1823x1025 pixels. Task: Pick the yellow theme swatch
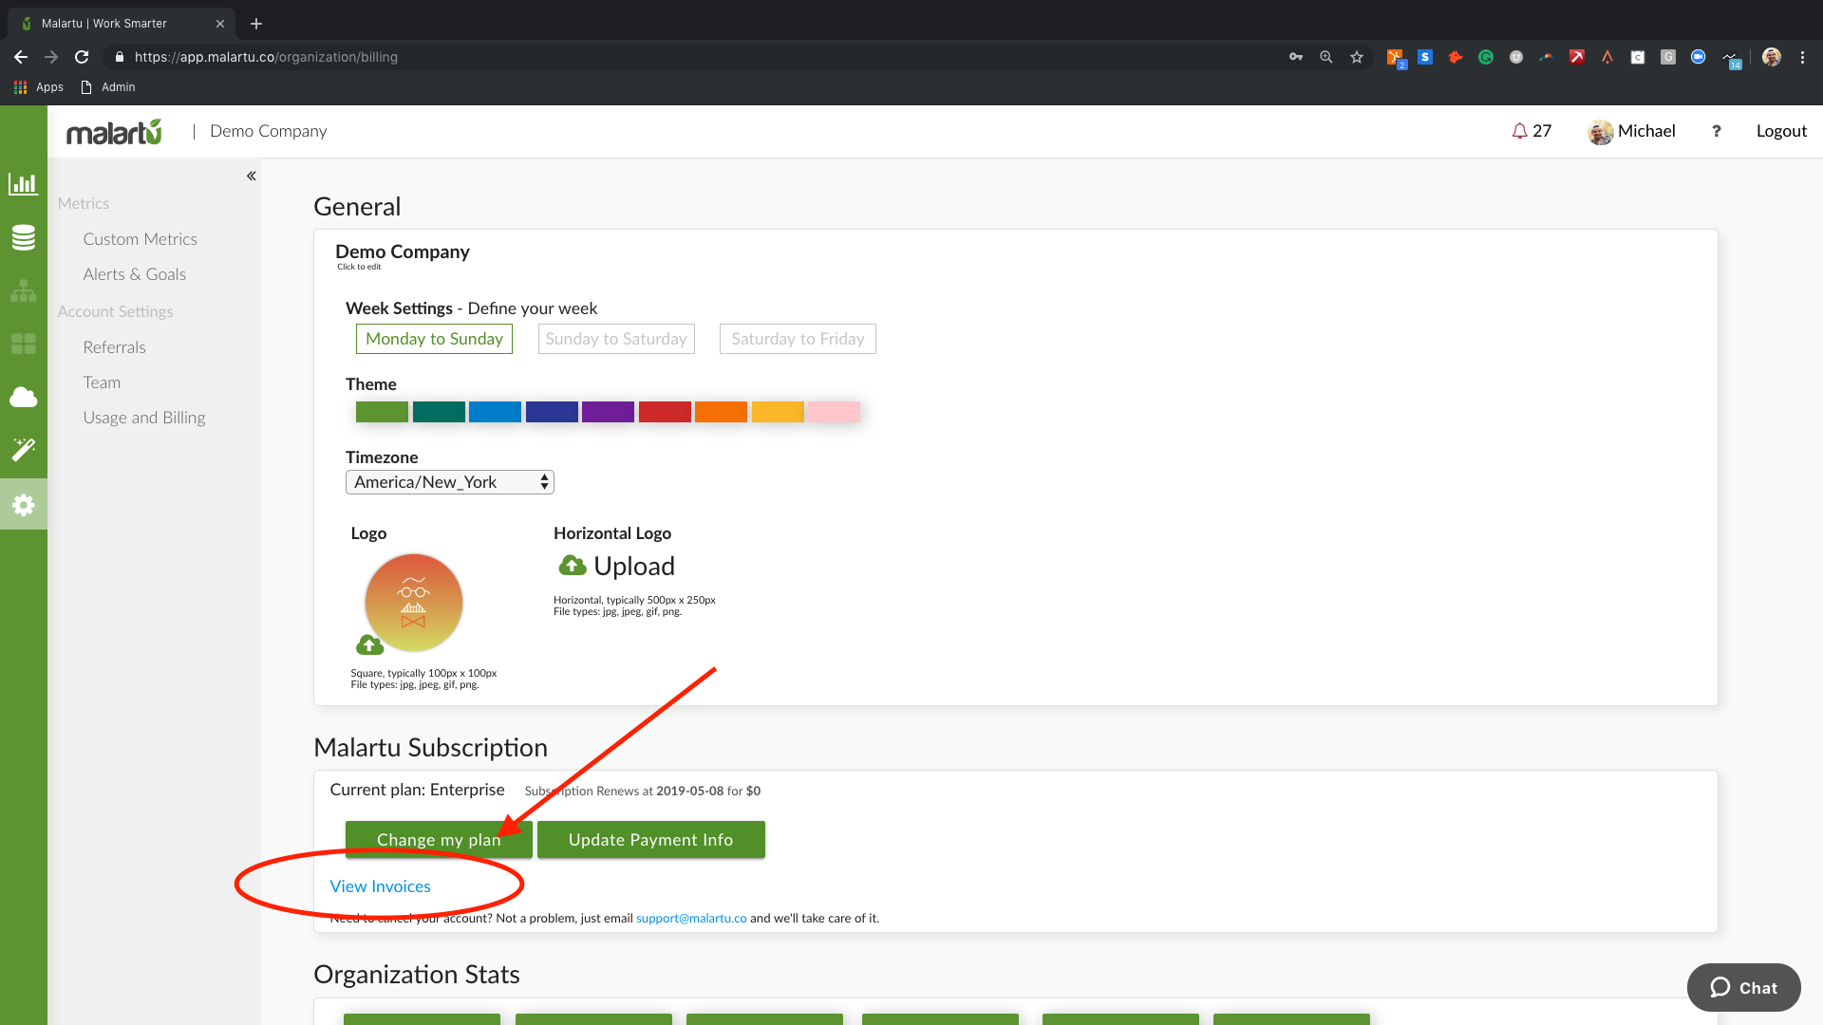tap(778, 412)
